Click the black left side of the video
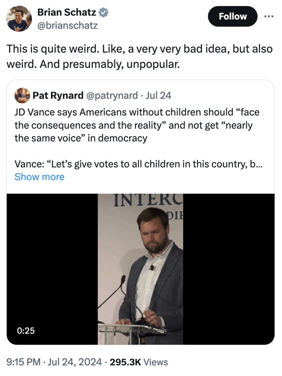 coord(52,257)
